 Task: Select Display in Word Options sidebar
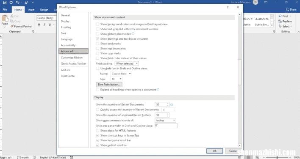(x=73, y=21)
